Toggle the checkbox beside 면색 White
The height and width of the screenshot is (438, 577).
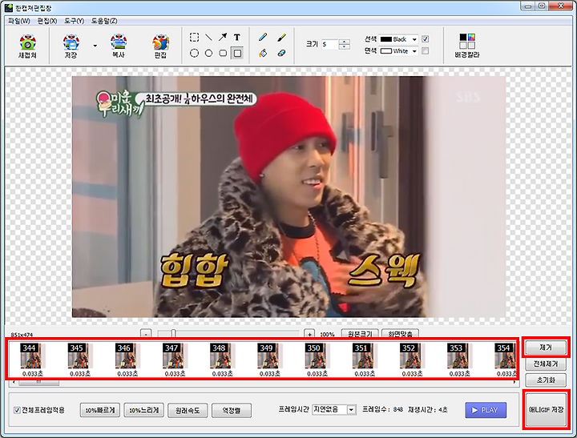pyautogui.click(x=425, y=50)
